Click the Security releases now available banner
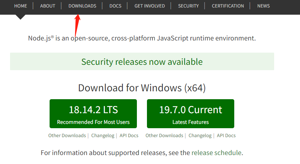 click(x=142, y=62)
